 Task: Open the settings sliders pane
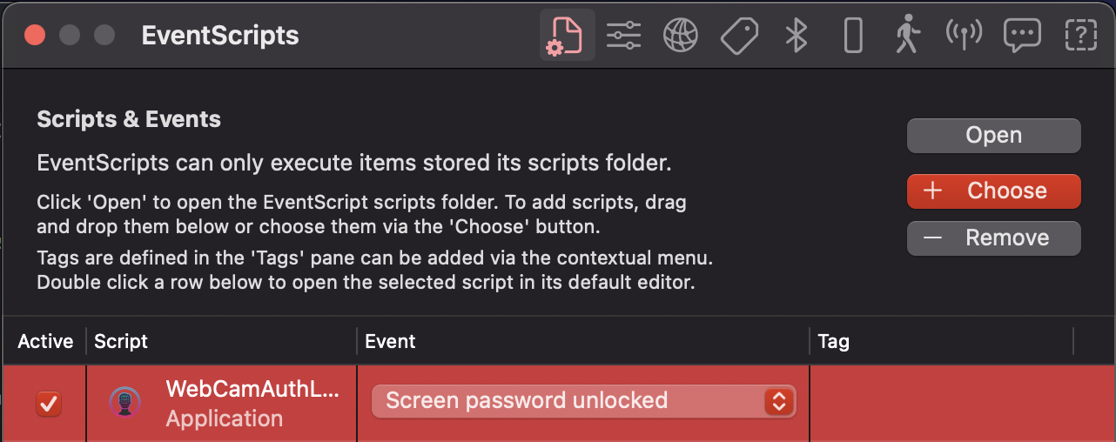623,36
